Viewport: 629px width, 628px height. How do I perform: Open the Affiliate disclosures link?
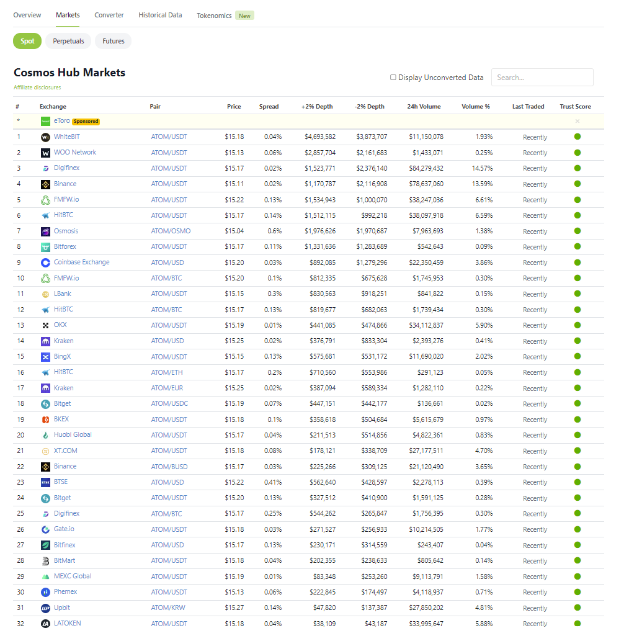point(37,87)
